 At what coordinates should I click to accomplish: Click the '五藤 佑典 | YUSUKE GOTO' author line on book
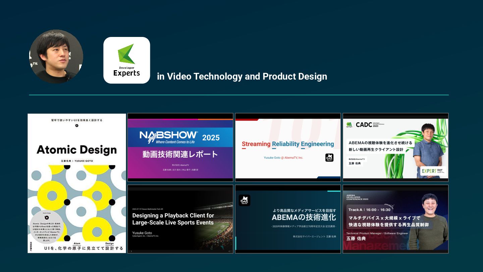[x=77, y=161]
